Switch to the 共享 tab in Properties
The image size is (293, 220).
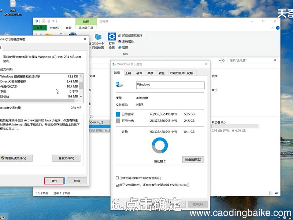151,73
